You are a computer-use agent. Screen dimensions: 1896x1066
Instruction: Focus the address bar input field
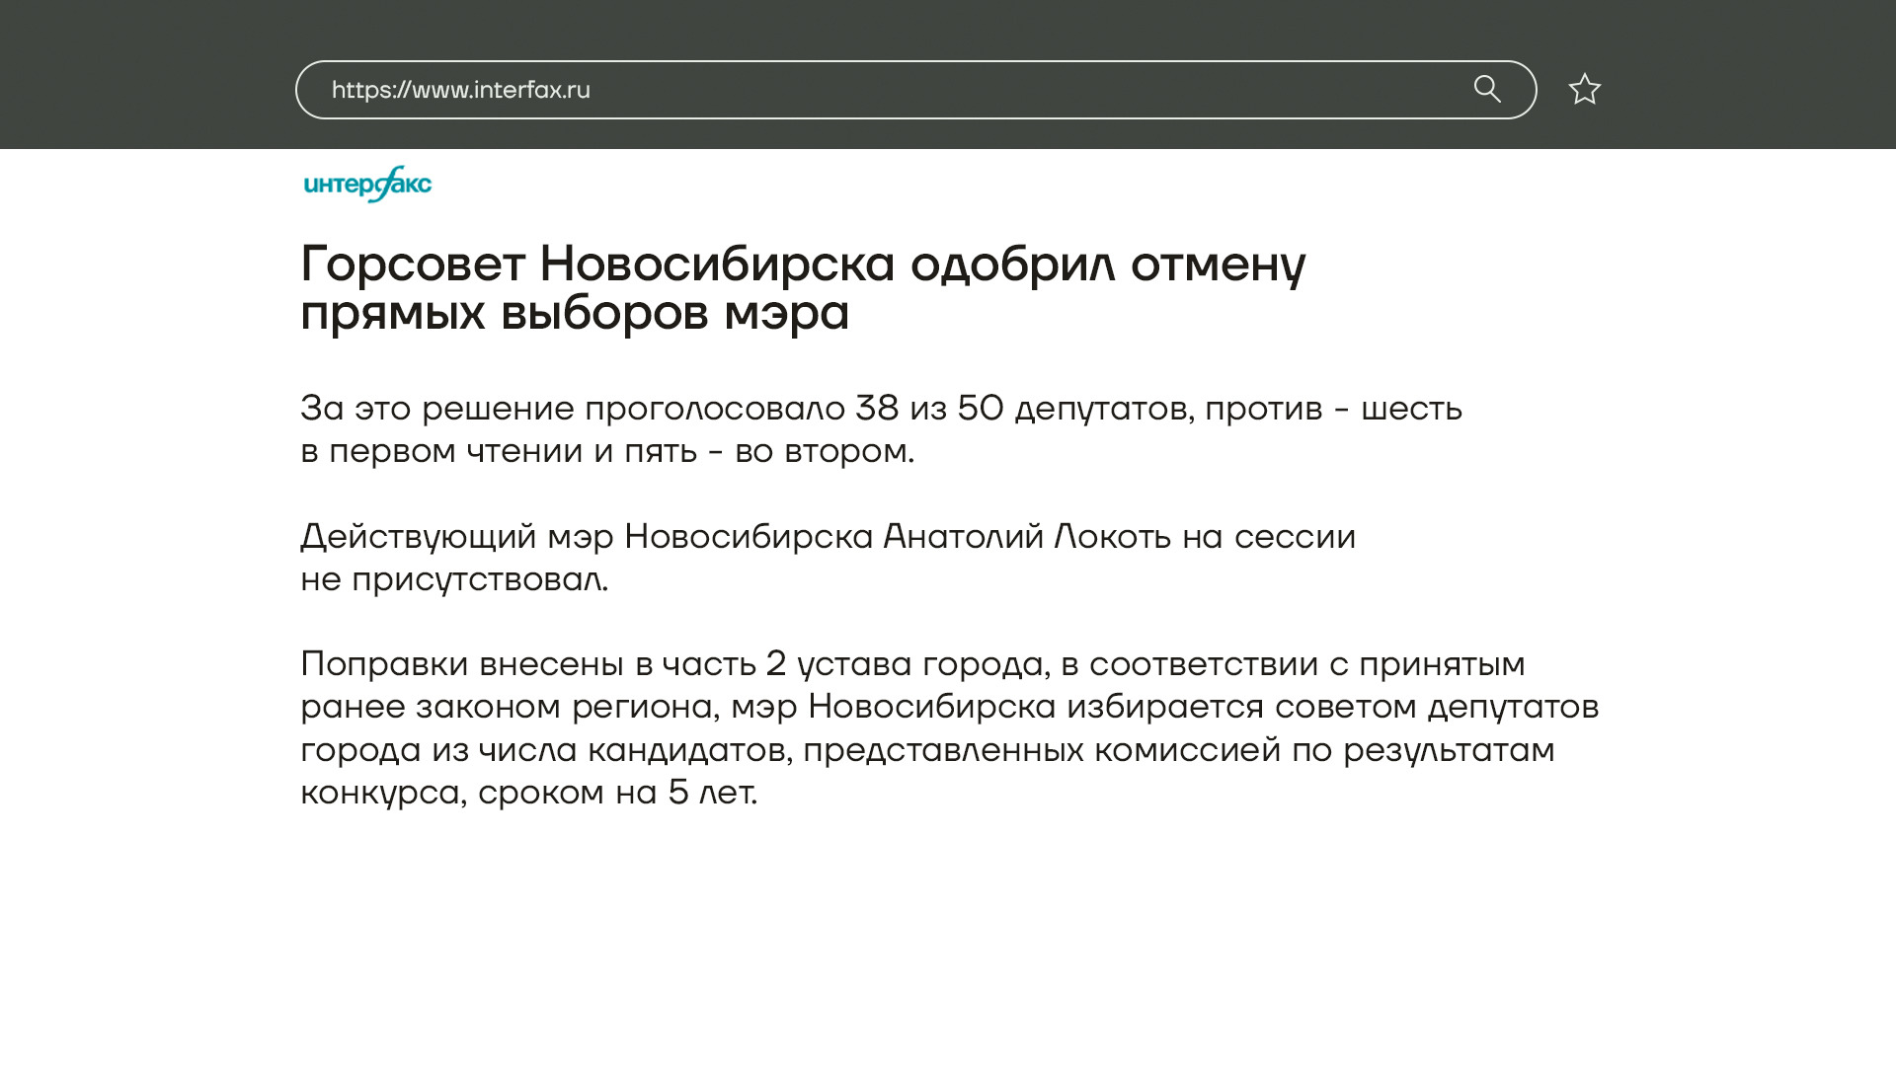click(x=987, y=90)
